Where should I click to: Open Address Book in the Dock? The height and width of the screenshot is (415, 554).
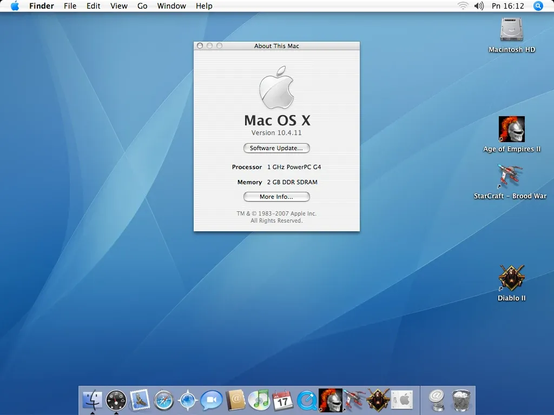coord(235,400)
